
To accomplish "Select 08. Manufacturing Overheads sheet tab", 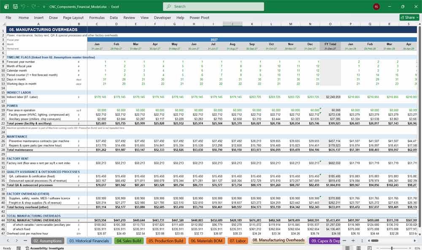I will pos(279,240).
